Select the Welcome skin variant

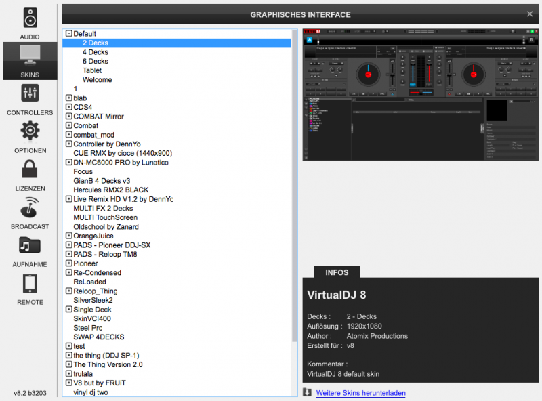[x=97, y=79]
